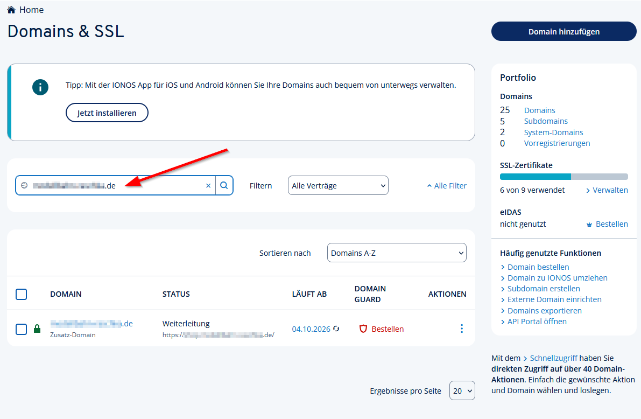
Task: Open the Subdomains portfolio link
Action: point(546,121)
